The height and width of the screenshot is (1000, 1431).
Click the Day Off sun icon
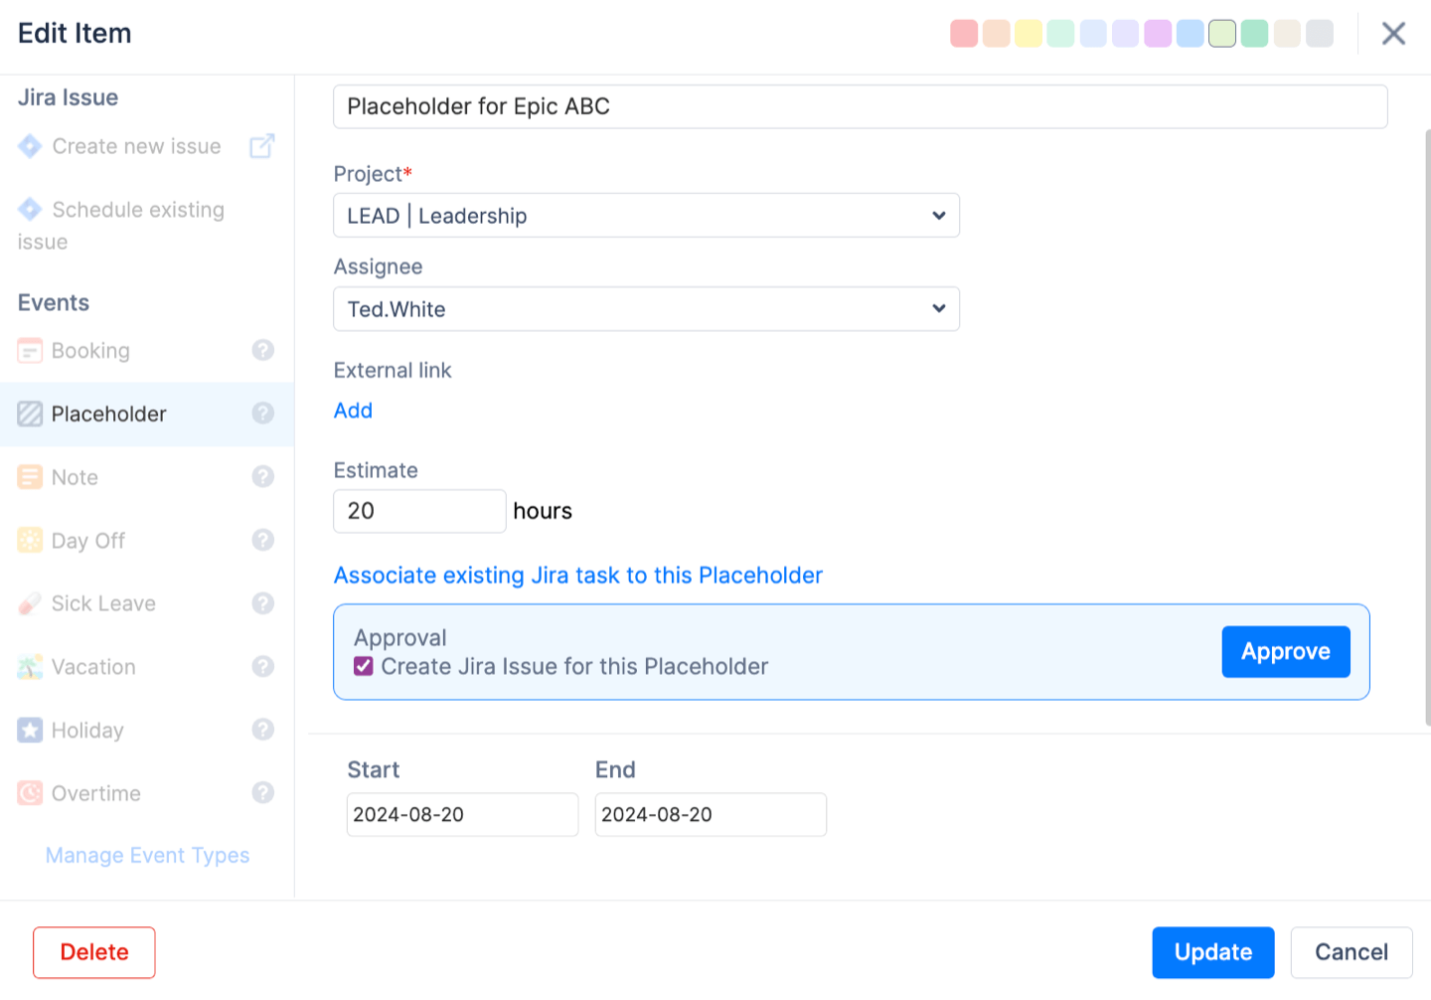pos(30,541)
